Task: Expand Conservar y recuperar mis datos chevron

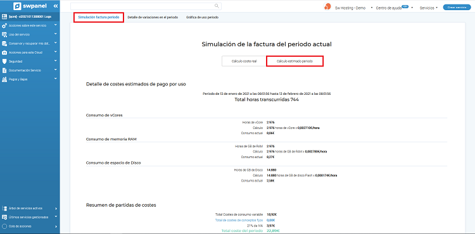Action: tap(56, 43)
